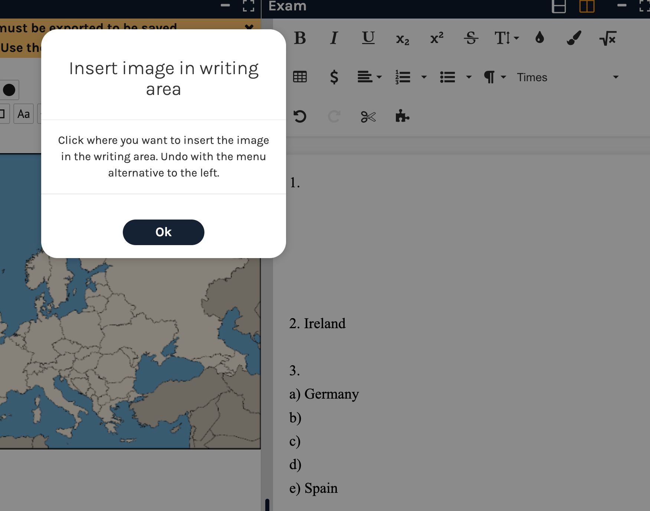Click the panel divider handle at bottom

267,505
